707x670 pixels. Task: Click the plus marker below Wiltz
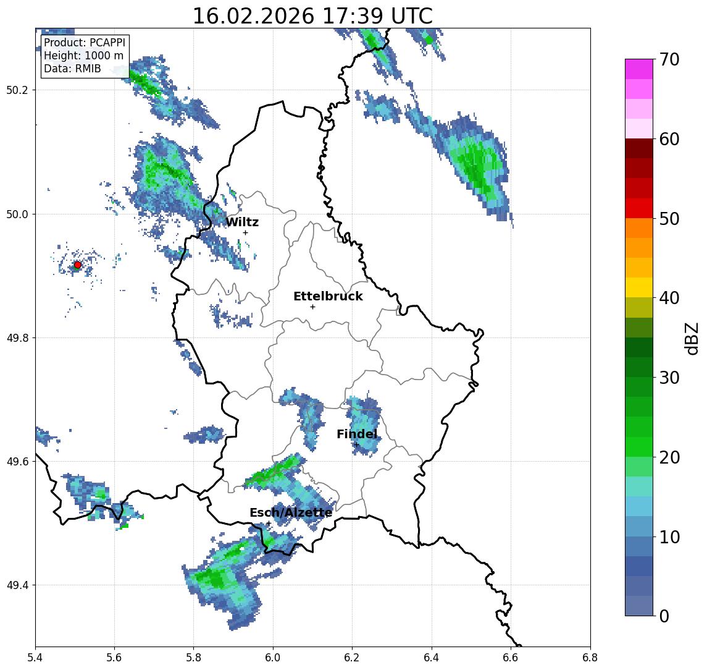click(x=245, y=232)
